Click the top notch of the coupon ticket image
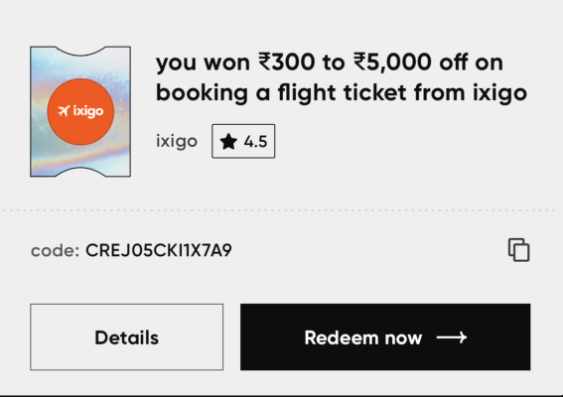The width and height of the screenshot is (563, 397). pos(80,51)
